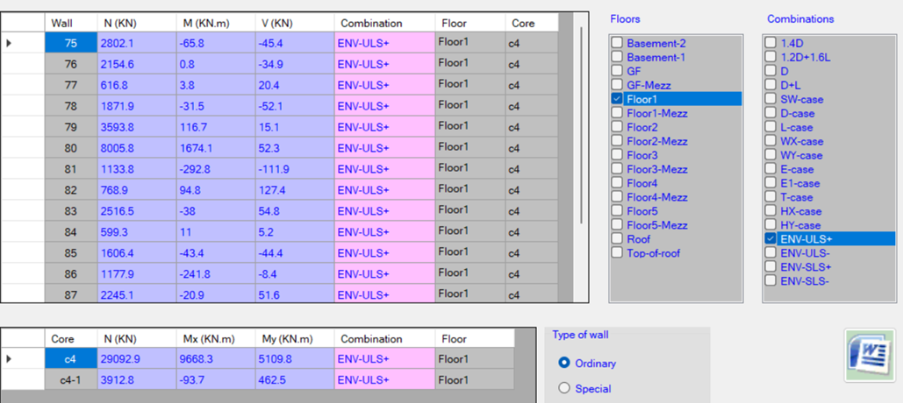Check the HY-case combination checkbox
This screenshot has height=403, width=903.
tap(770, 225)
